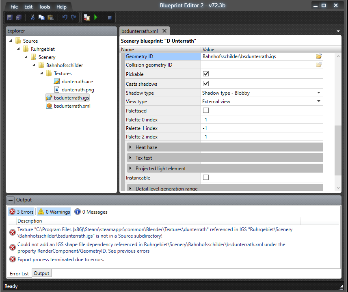Enable the Instancable checkbox
This screenshot has height=292, width=348.
[x=206, y=177]
